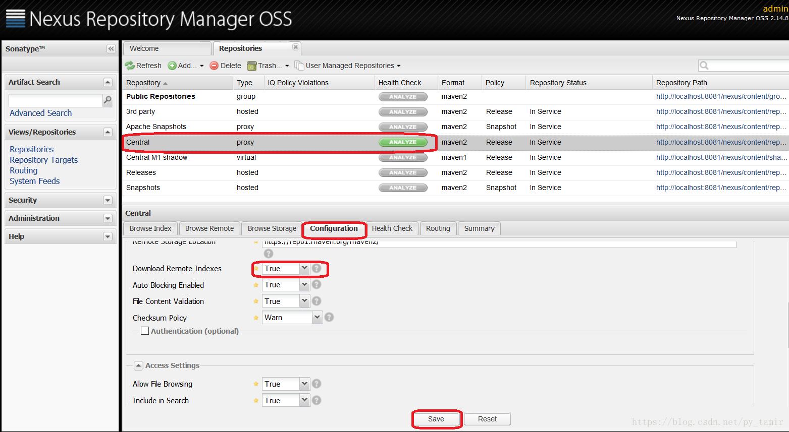The image size is (789, 432).
Task: Collapse the Sonatype left sidebar
Action: (111, 48)
